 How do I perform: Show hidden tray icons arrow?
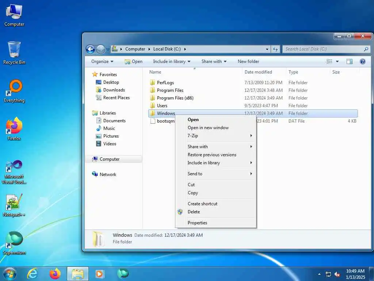tap(319, 274)
